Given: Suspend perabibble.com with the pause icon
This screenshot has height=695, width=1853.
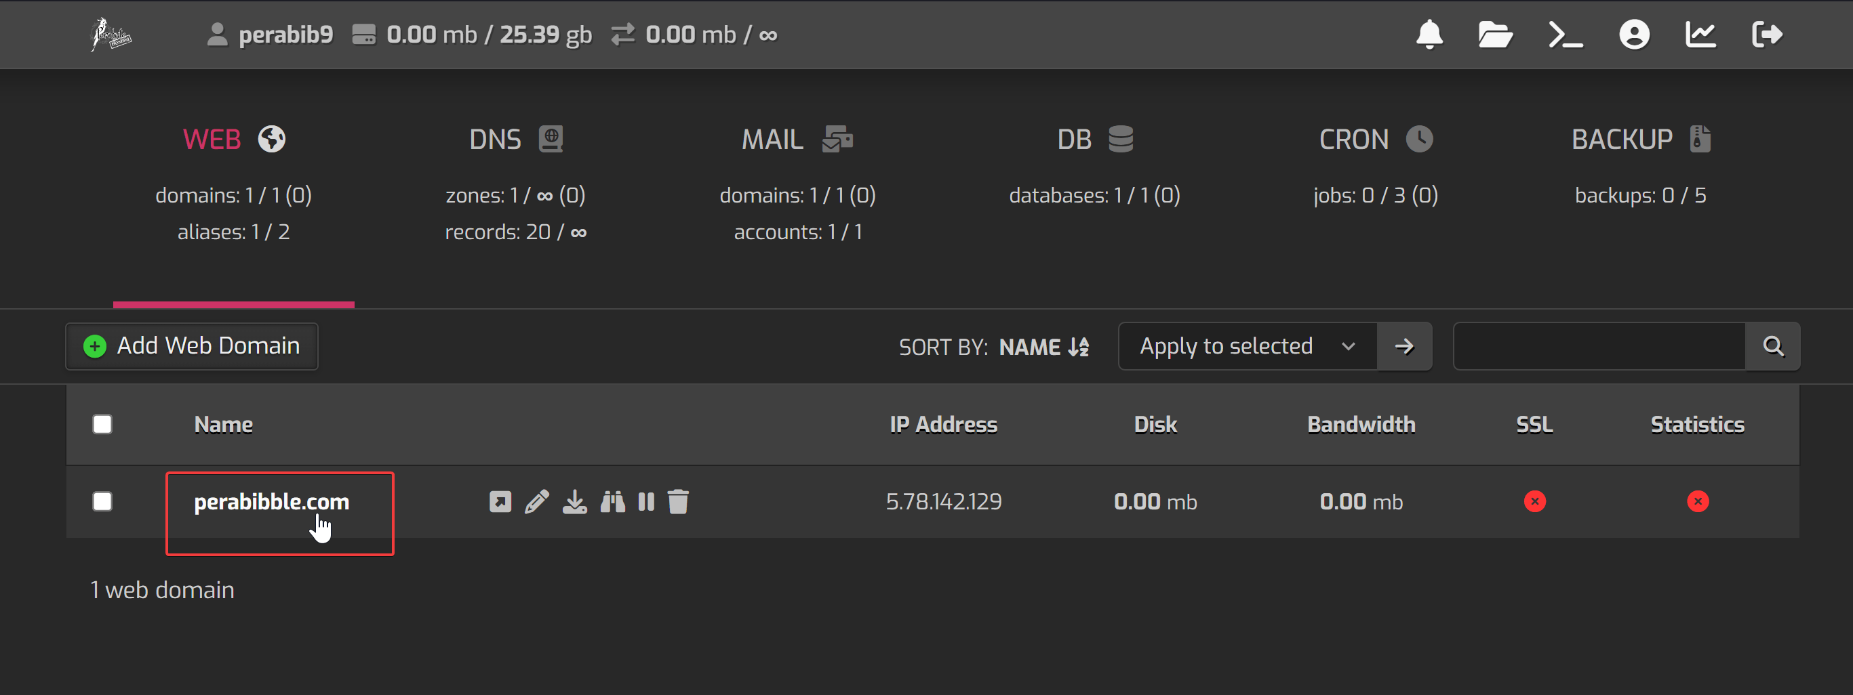Looking at the screenshot, I should click(x=646, y=502).
